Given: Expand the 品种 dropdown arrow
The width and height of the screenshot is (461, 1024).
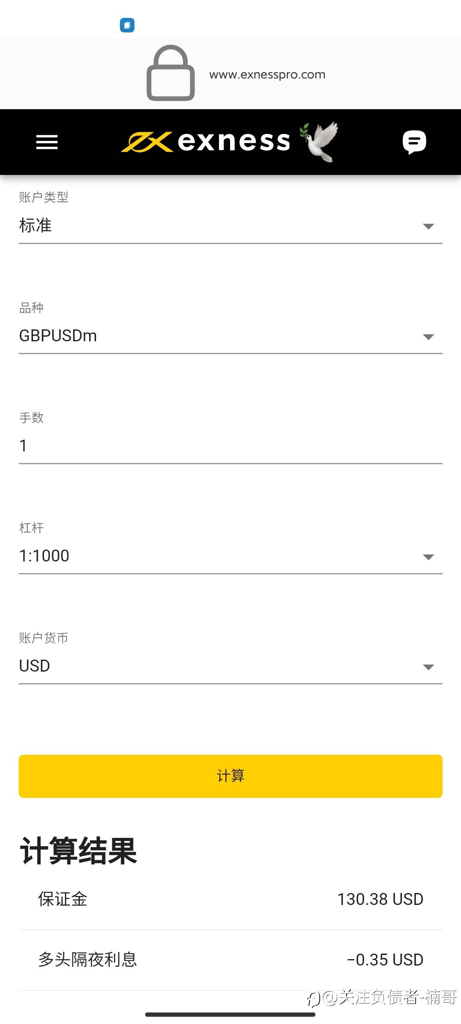Looking at the screenshot, I should pos(428,337).
